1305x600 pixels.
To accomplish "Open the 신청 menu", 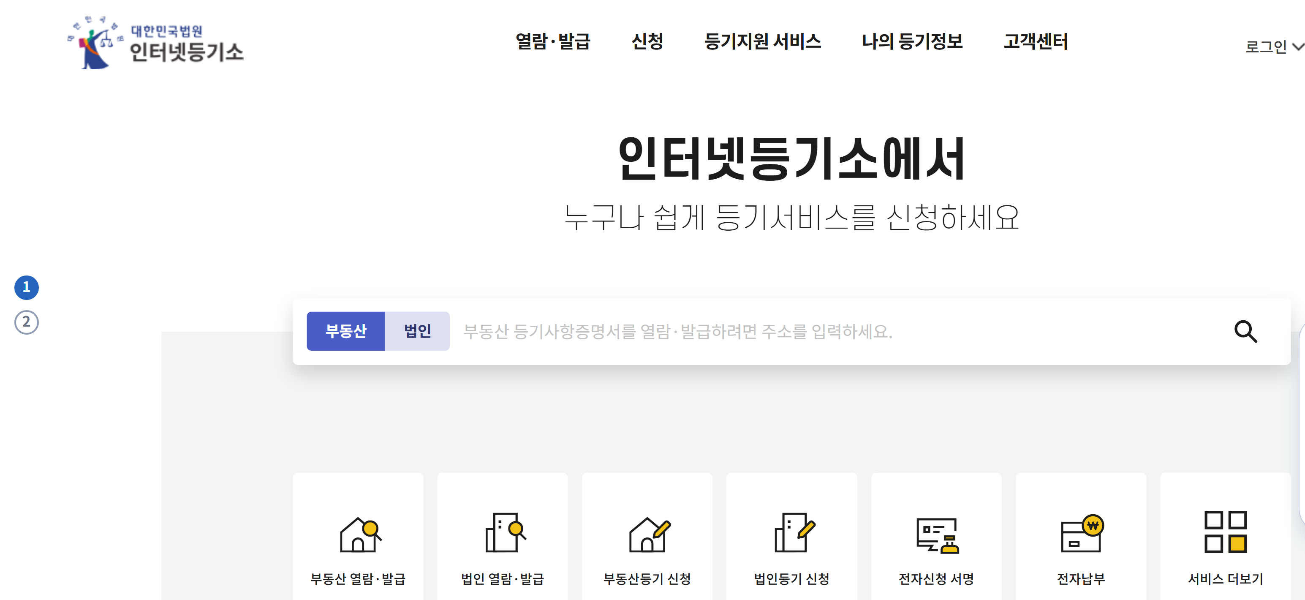I will click(647, 41).
